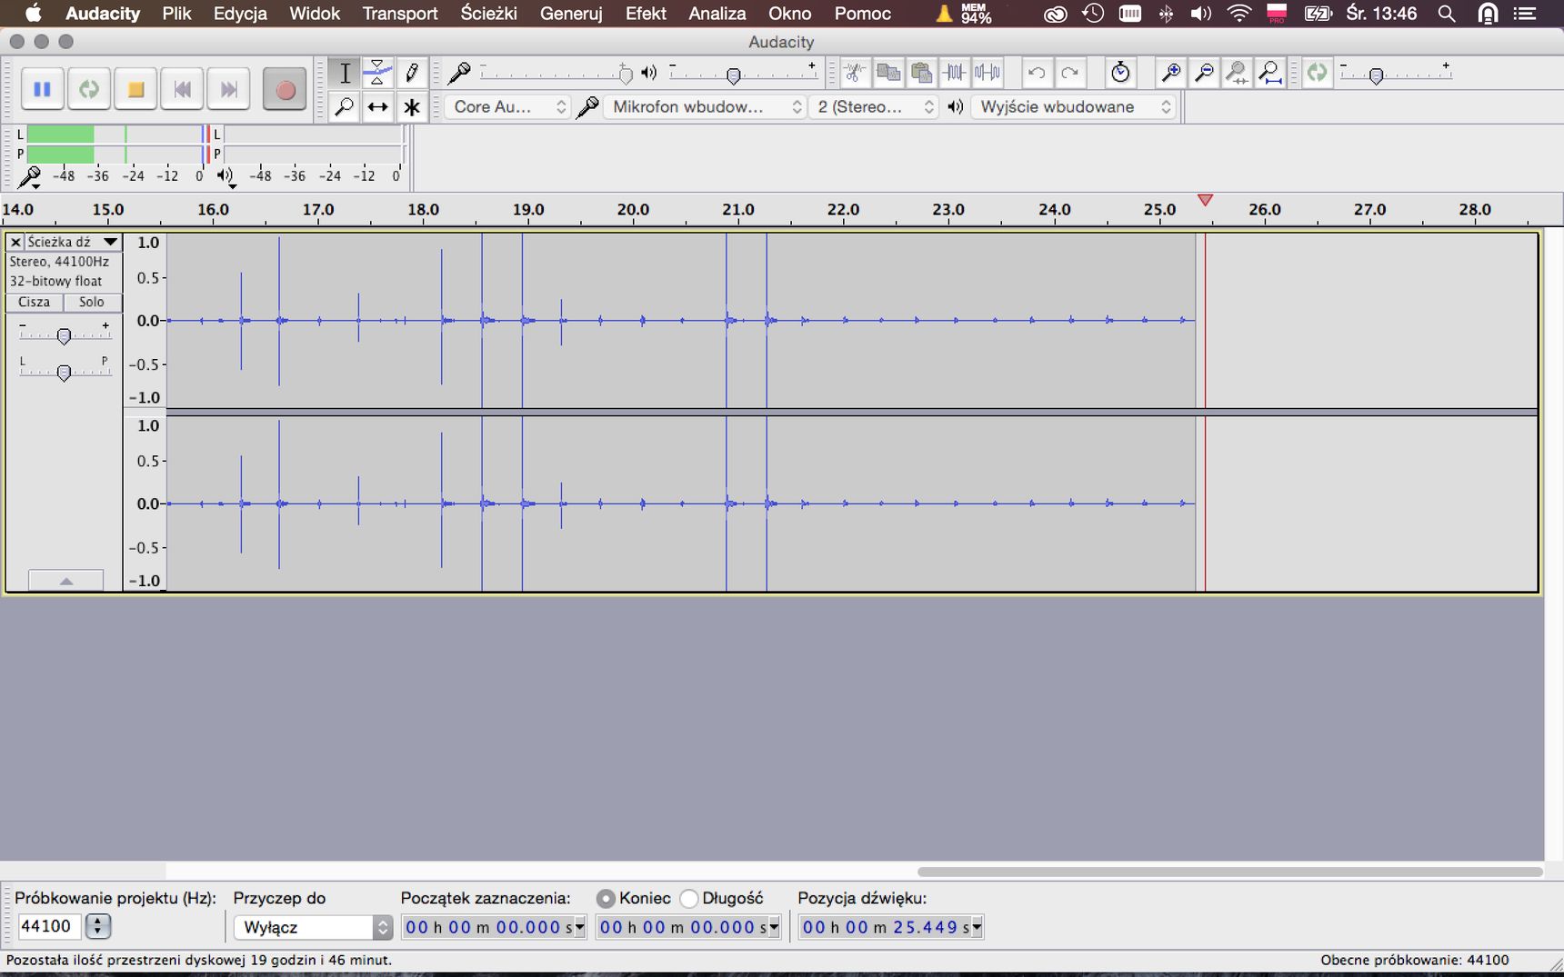The image size is (1564, 977).
Task: Click the Silence audio icon
Action: [988, 73]
